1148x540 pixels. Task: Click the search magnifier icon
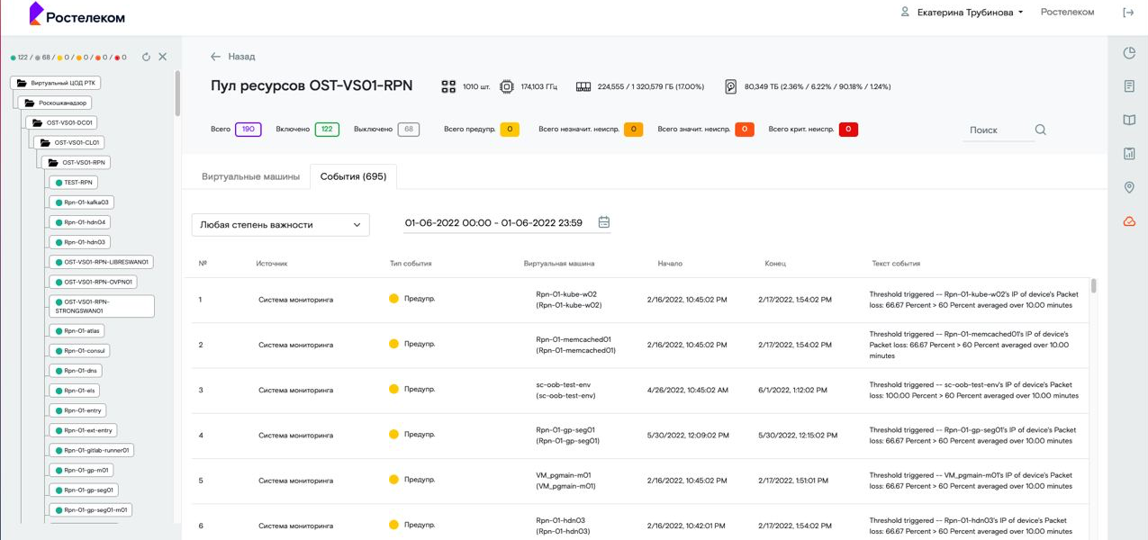point(1040,130)
